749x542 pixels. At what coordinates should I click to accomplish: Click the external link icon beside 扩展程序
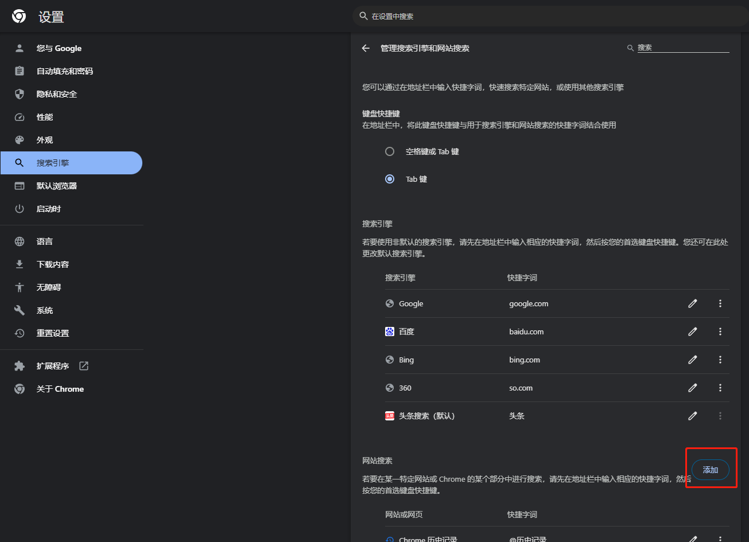(x=84, y=366)
